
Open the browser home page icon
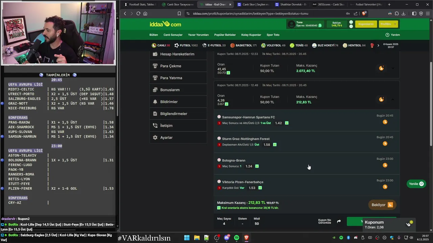pos(145,13)
